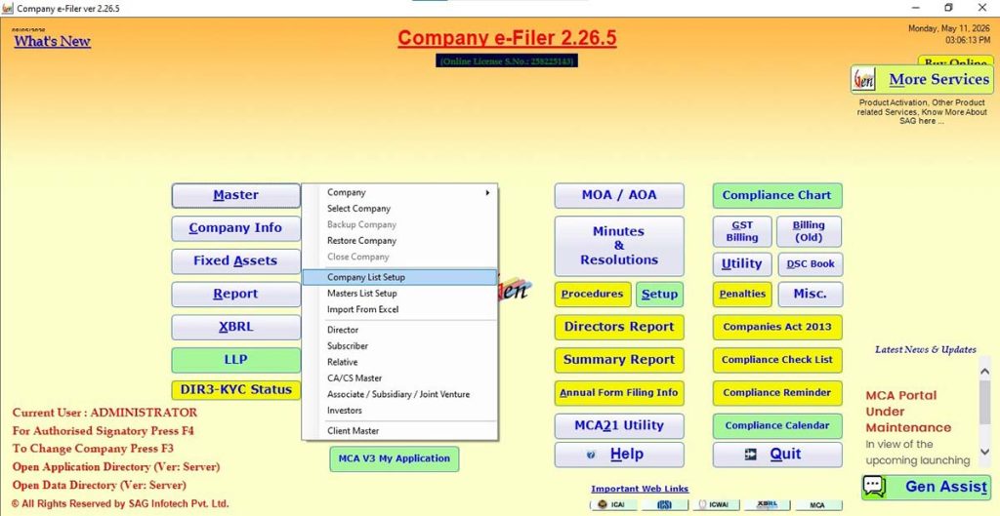The image size is (1000, 516).
Task: Select Company List Setup menu item
Action: coord(399,277)
